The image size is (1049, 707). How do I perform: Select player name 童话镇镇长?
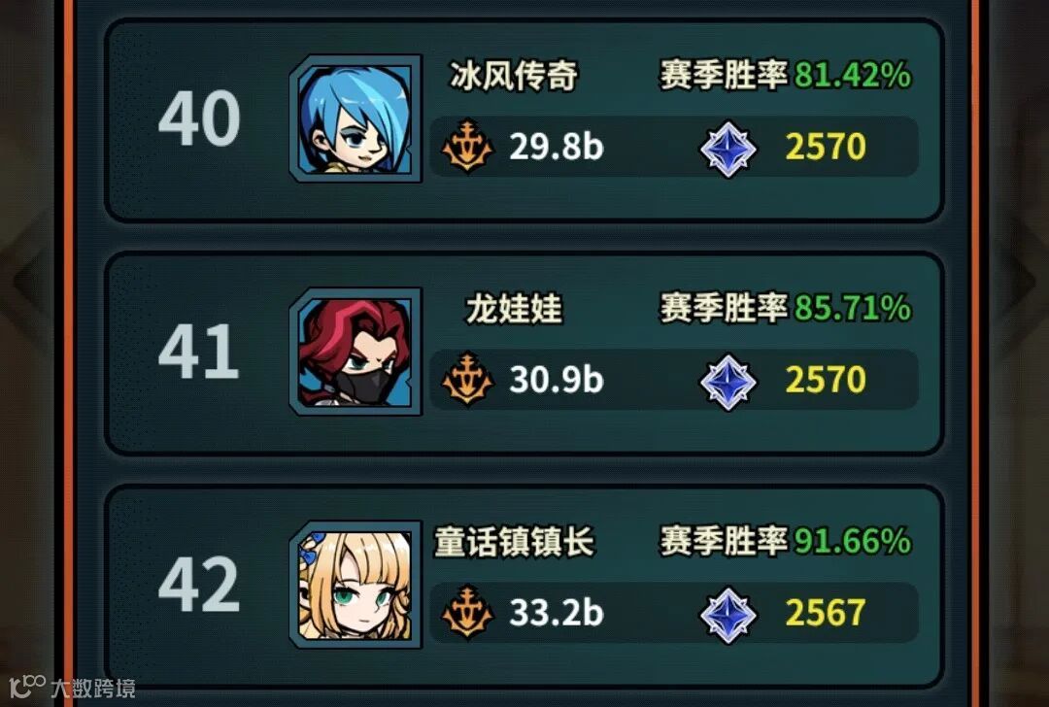(x=514, y=542)
